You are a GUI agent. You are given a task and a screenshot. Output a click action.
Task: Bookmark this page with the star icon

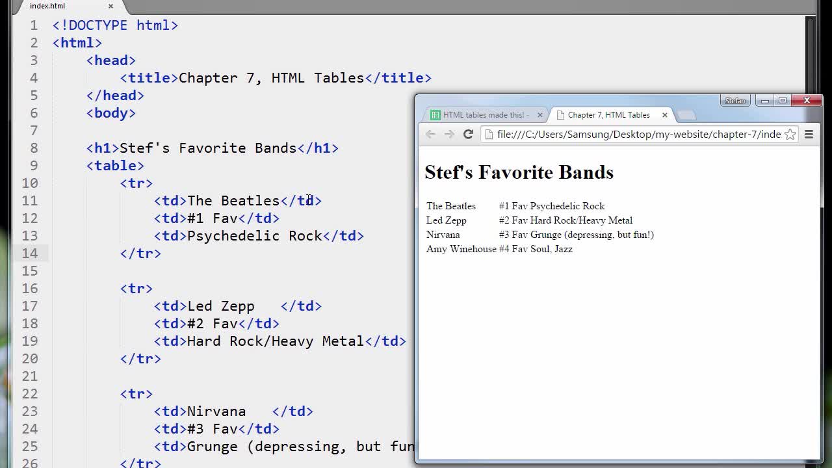click(x=790, y=134)
